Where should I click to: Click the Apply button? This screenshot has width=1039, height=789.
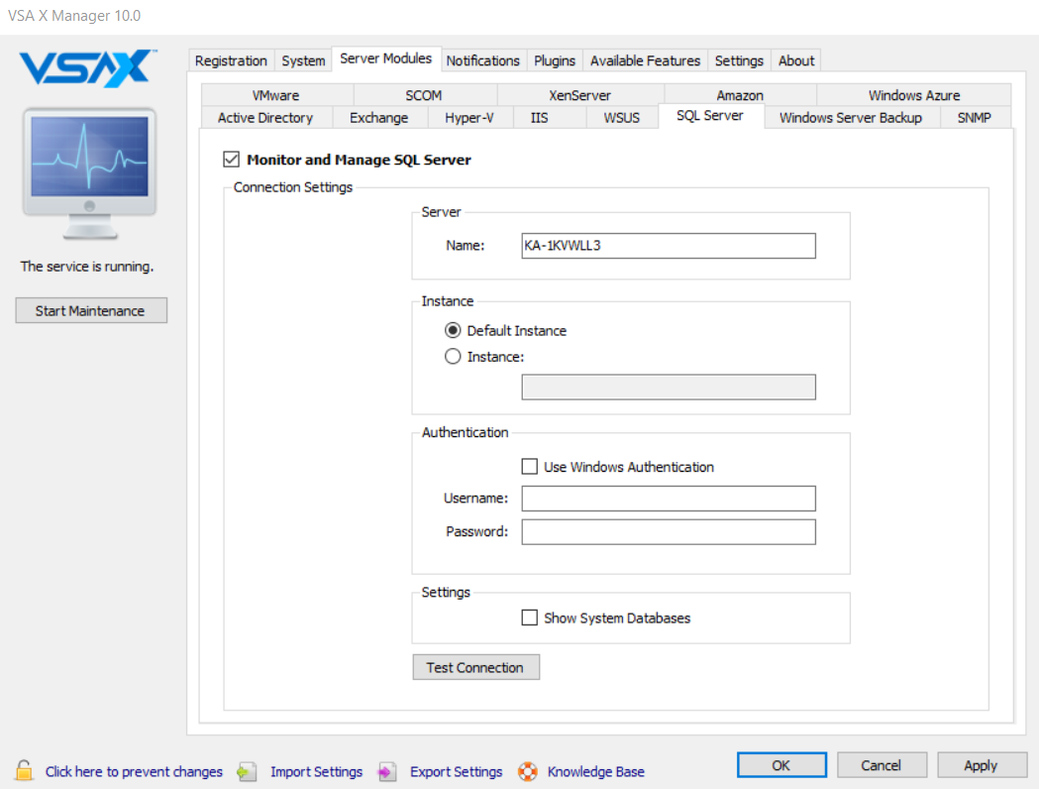(x=982, y=765)
